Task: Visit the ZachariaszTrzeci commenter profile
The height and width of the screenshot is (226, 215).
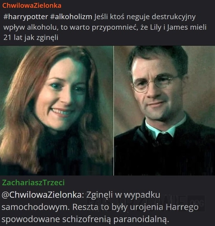Action: 33,183
